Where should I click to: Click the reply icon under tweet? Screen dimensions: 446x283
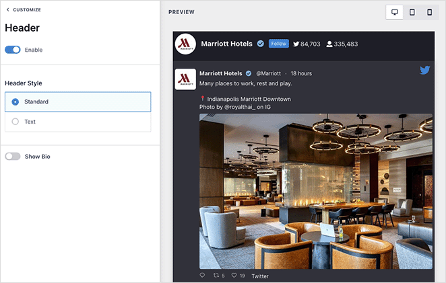tap(202, 276)
